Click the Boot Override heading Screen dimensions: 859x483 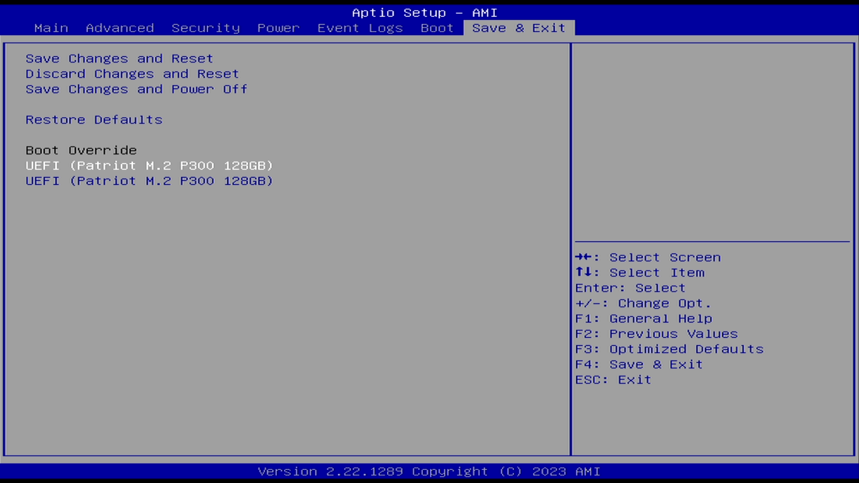click(81, 150)
